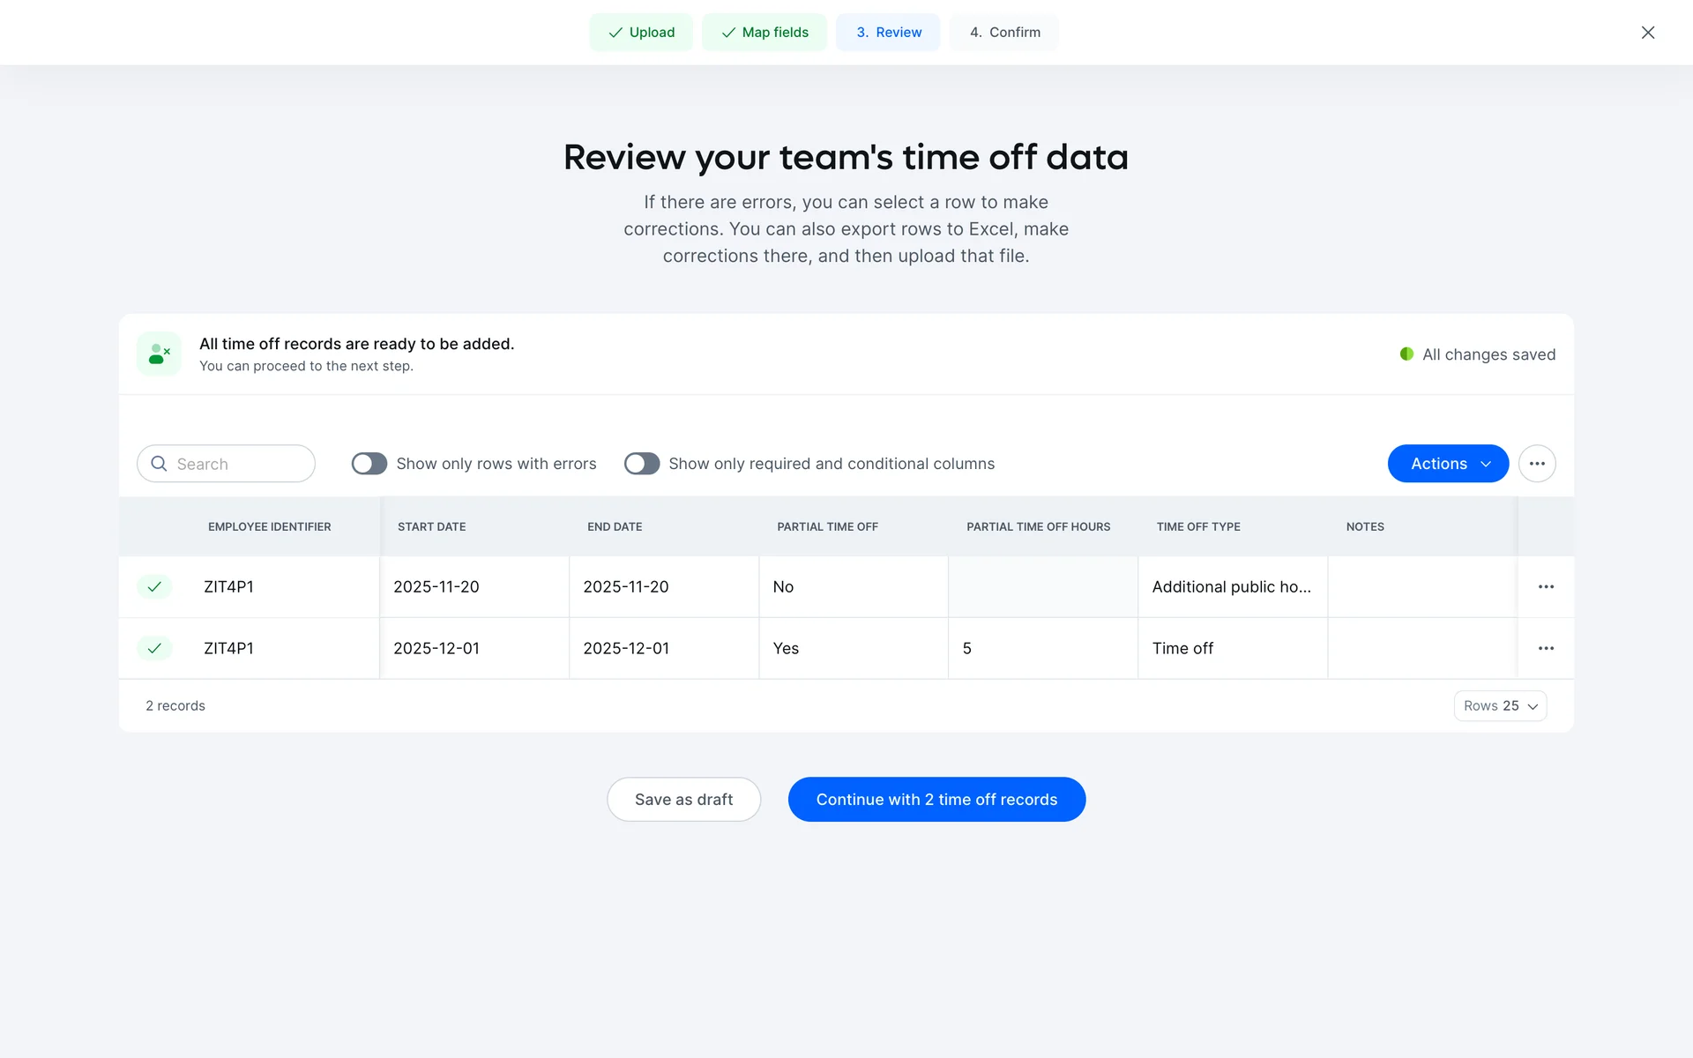Select the Partial time off hours cell showing 5
This screenshot has width=1693, height=1058.
(1042, 649)
